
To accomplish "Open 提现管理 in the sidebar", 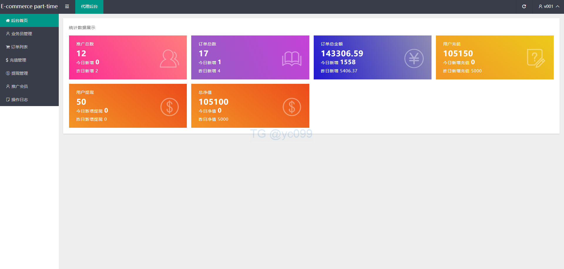I will pos(19,73).
